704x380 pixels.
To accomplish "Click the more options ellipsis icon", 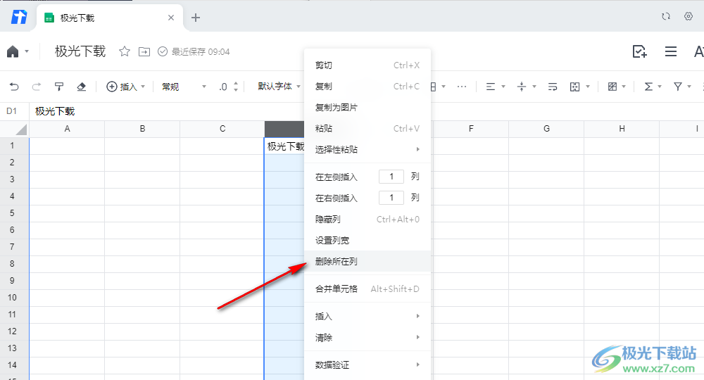I will coord(462,87).
